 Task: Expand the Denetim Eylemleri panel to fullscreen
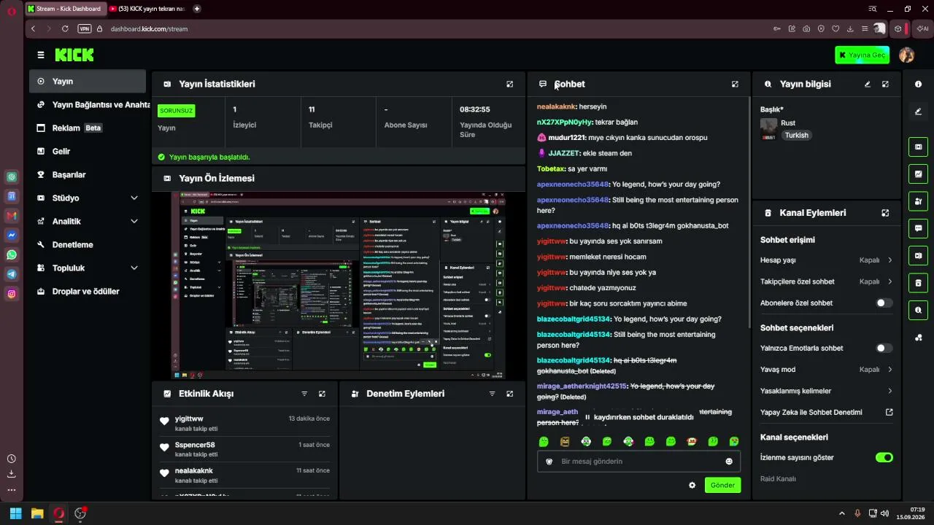509,394
